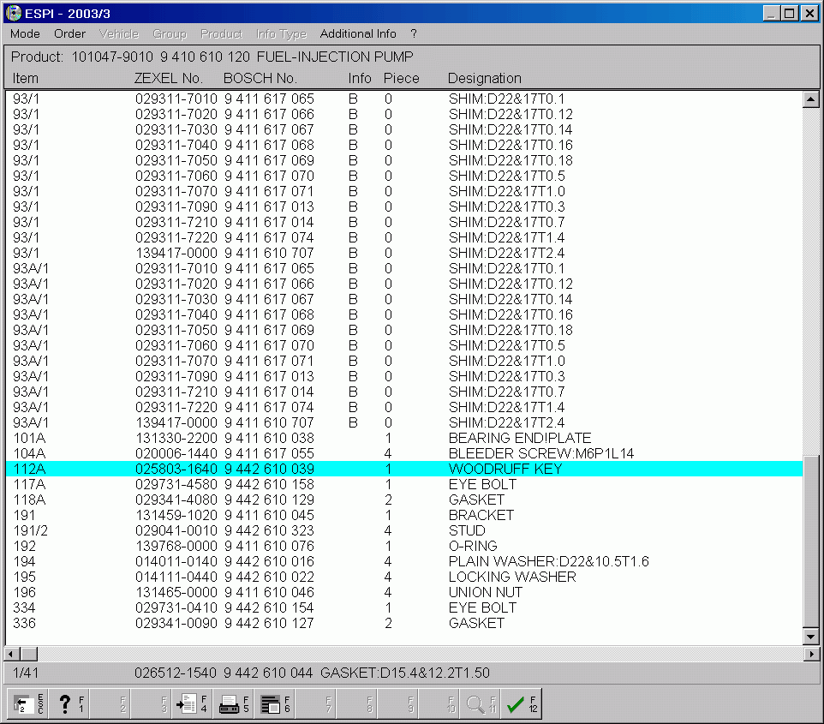Click the vertical scrollbar down arrow

(x=811, y=637)
